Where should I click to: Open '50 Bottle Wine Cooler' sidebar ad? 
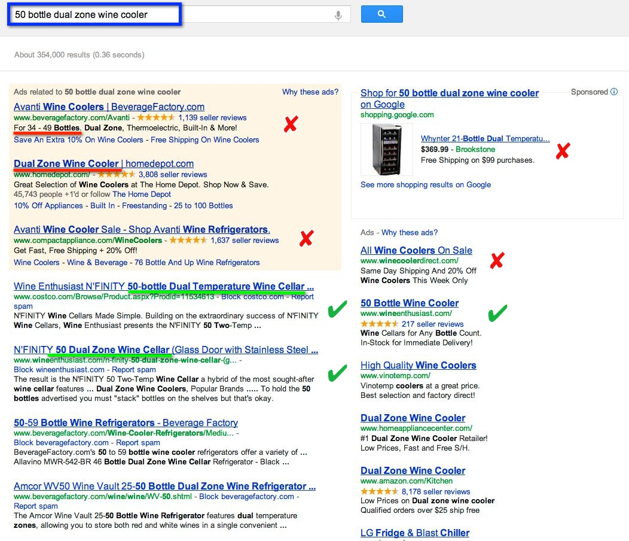coord(410,303)
